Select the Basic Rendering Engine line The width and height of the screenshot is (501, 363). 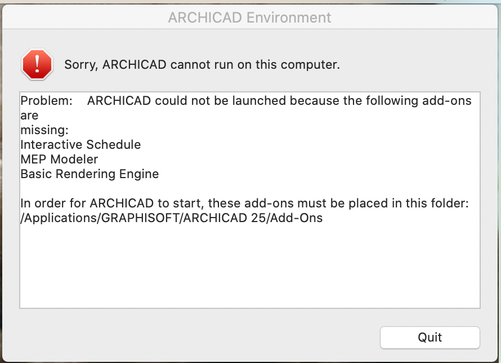point(90,174)
